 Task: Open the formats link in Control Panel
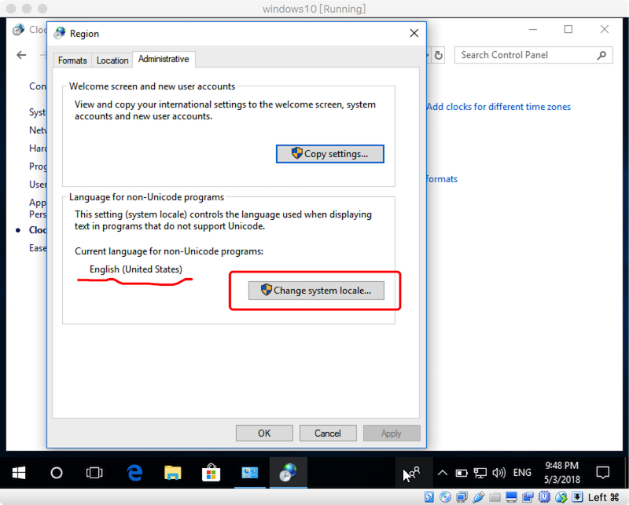point(442,179)
